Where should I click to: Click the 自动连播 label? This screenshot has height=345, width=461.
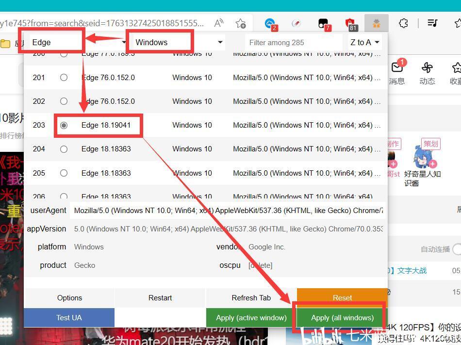(x=435, y=249)
